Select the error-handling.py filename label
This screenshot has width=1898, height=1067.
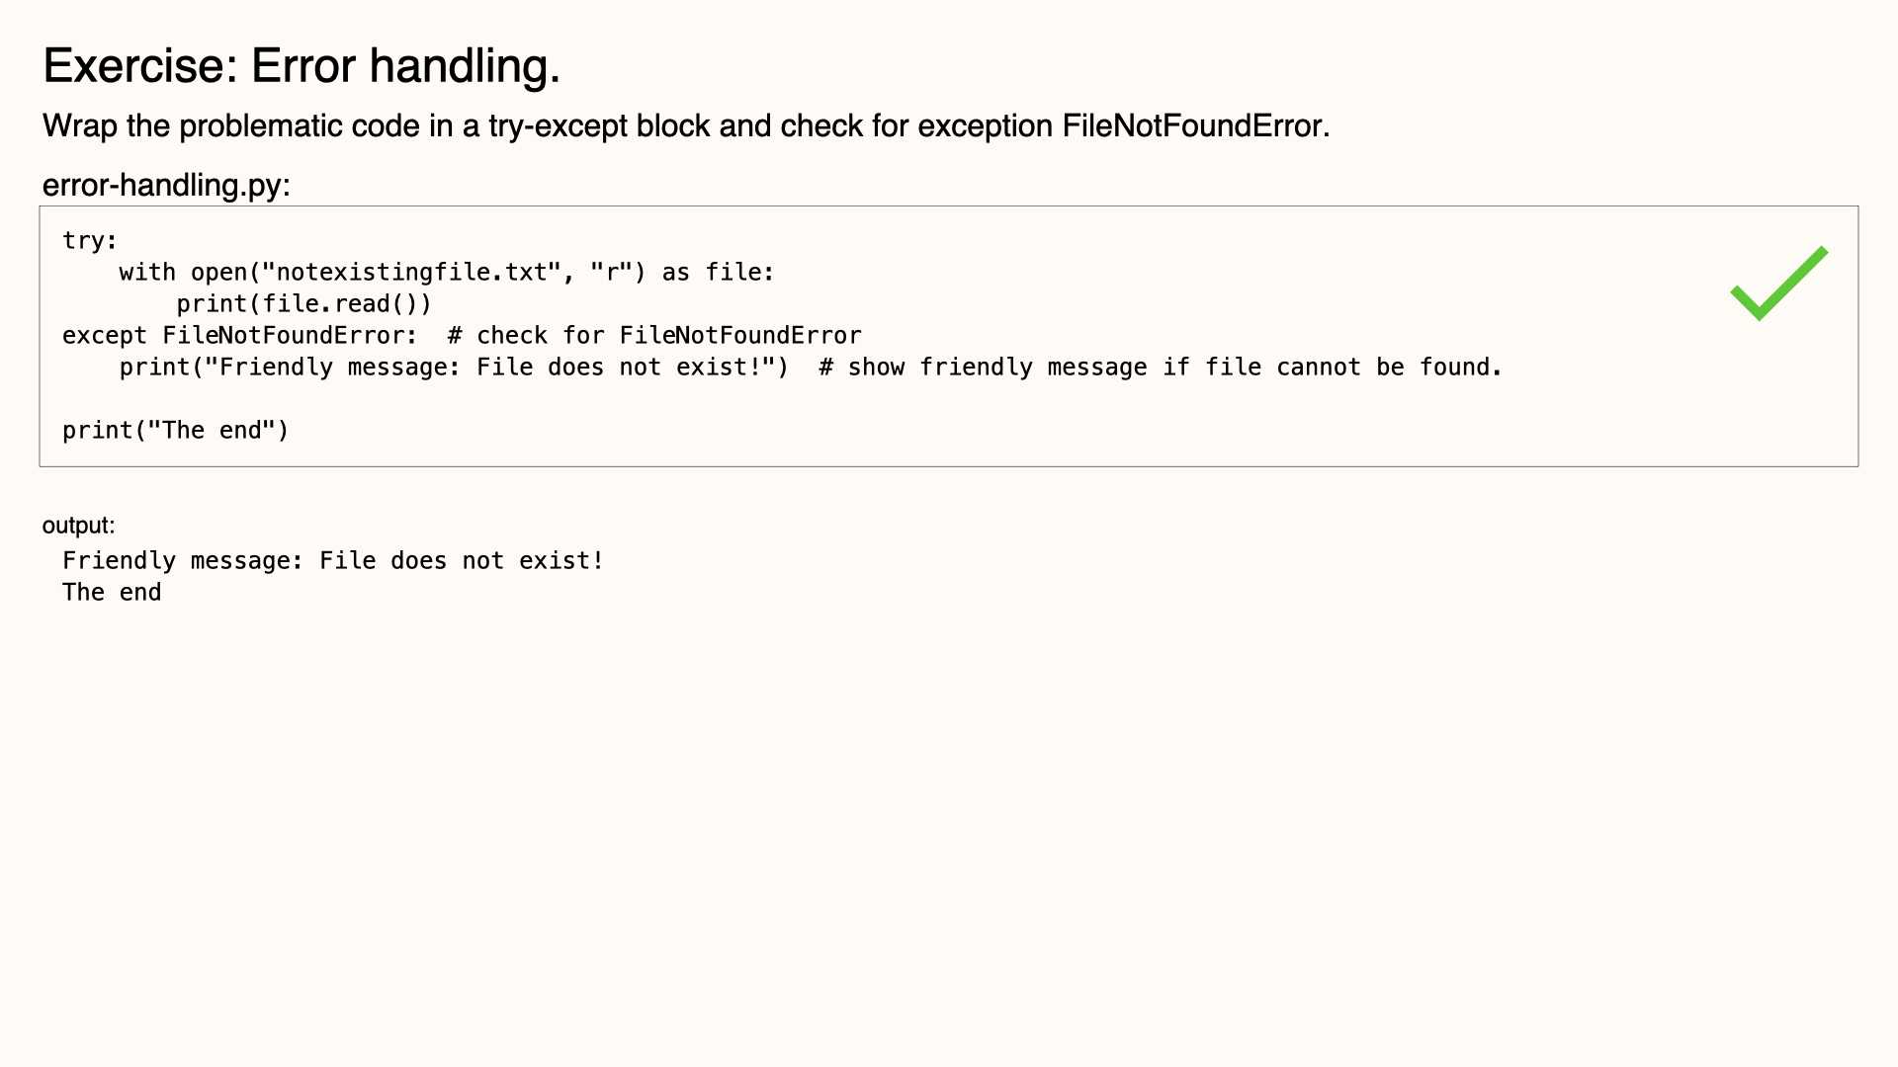pos(166,185)
